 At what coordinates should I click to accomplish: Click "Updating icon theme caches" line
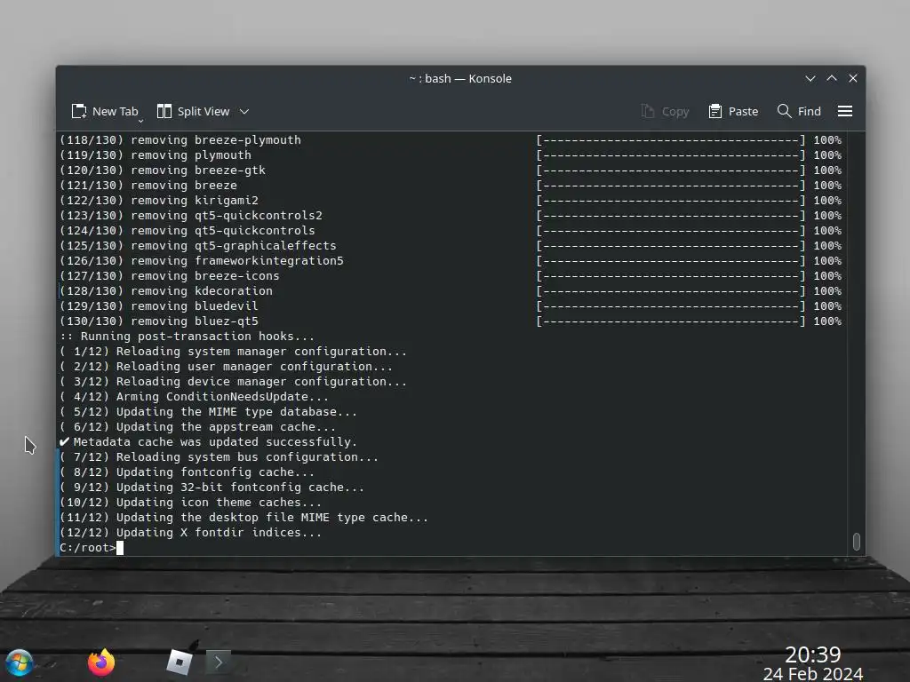190,503
